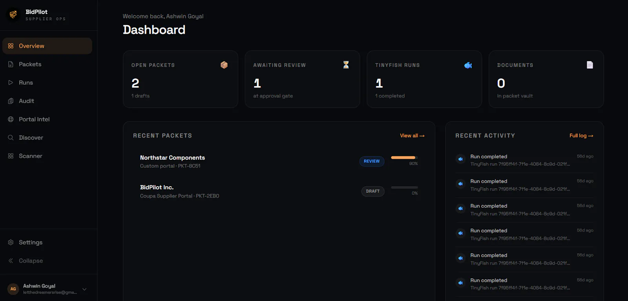Open Settings from the sidebar
This screenshot has width=628, height=301.
tap(47, 242)
